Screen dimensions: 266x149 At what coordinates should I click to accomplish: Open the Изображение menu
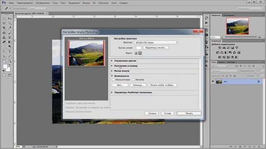[x=42, y=3]
